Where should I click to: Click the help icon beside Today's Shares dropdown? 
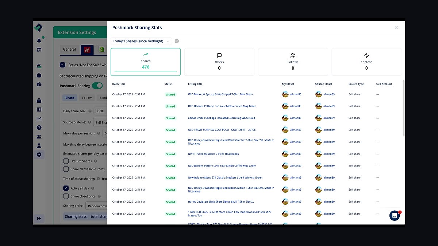[x=177, y=41]
